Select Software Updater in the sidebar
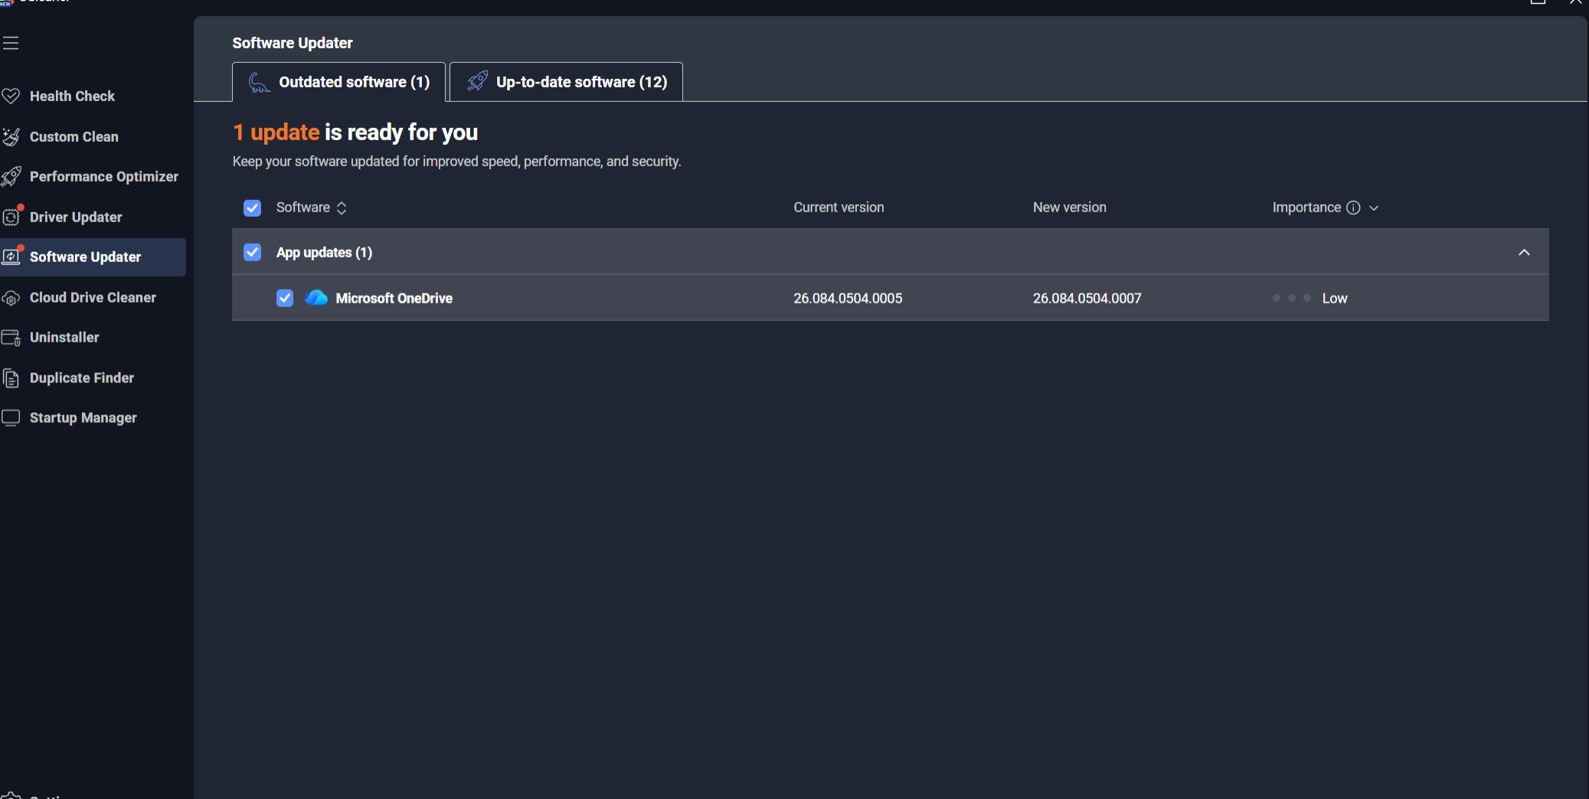Screen dimensions: 1589x799 click(93, 257)
